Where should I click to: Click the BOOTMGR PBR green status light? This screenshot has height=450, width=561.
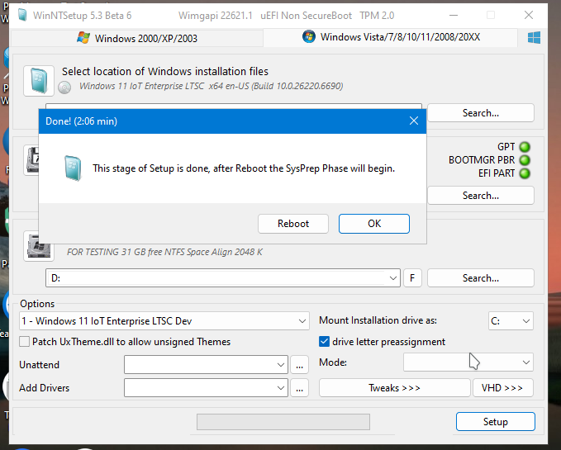click(525, 160)
